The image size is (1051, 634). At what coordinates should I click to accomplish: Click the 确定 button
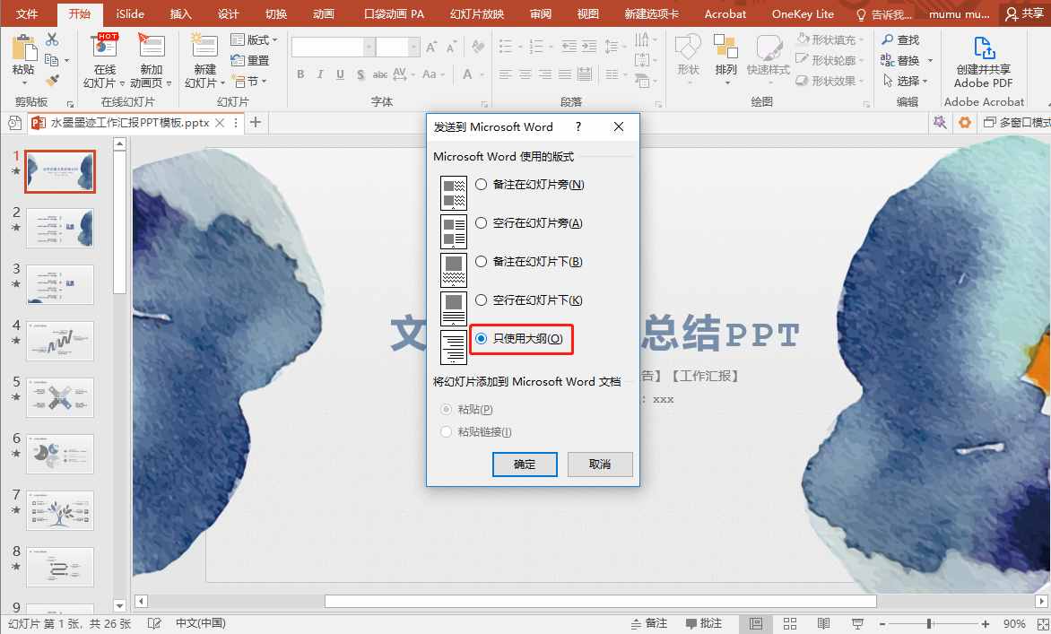pyautogui.click(x=525, y=465)
